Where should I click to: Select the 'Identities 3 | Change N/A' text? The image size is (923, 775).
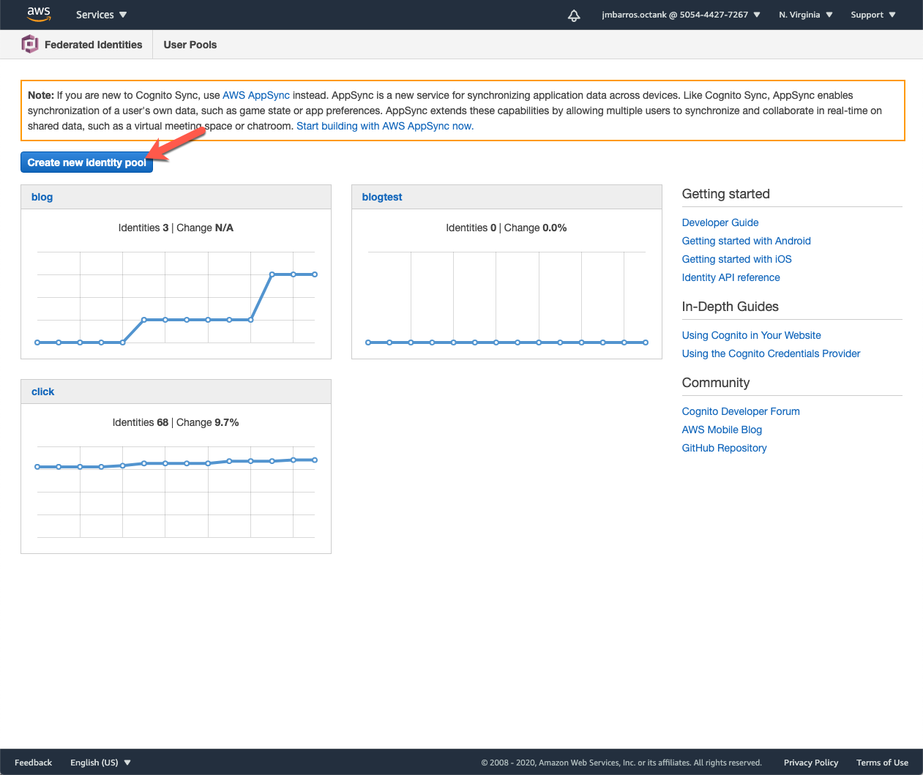click(176, 228)
